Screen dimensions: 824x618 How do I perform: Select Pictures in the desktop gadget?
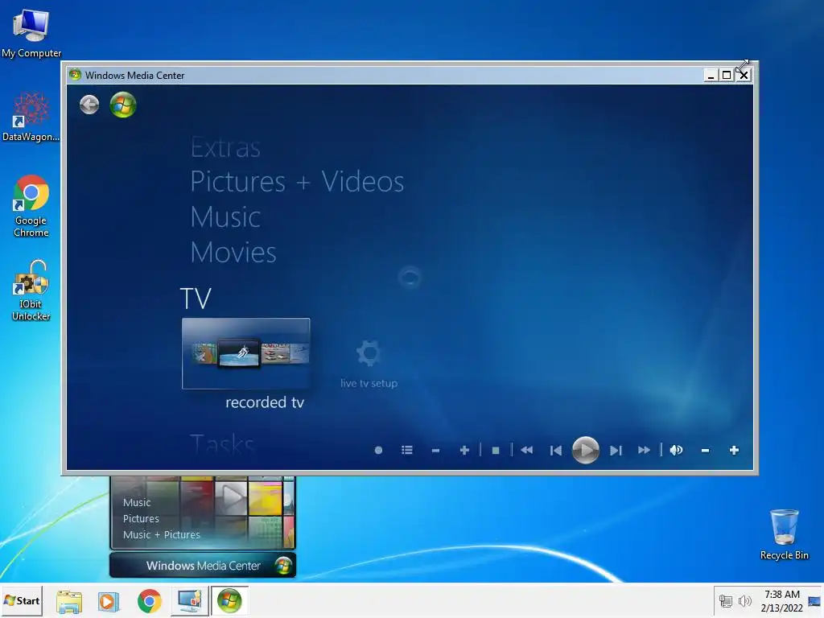coord(141,519)
